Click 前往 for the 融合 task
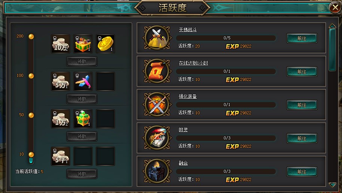 point(302,172)
